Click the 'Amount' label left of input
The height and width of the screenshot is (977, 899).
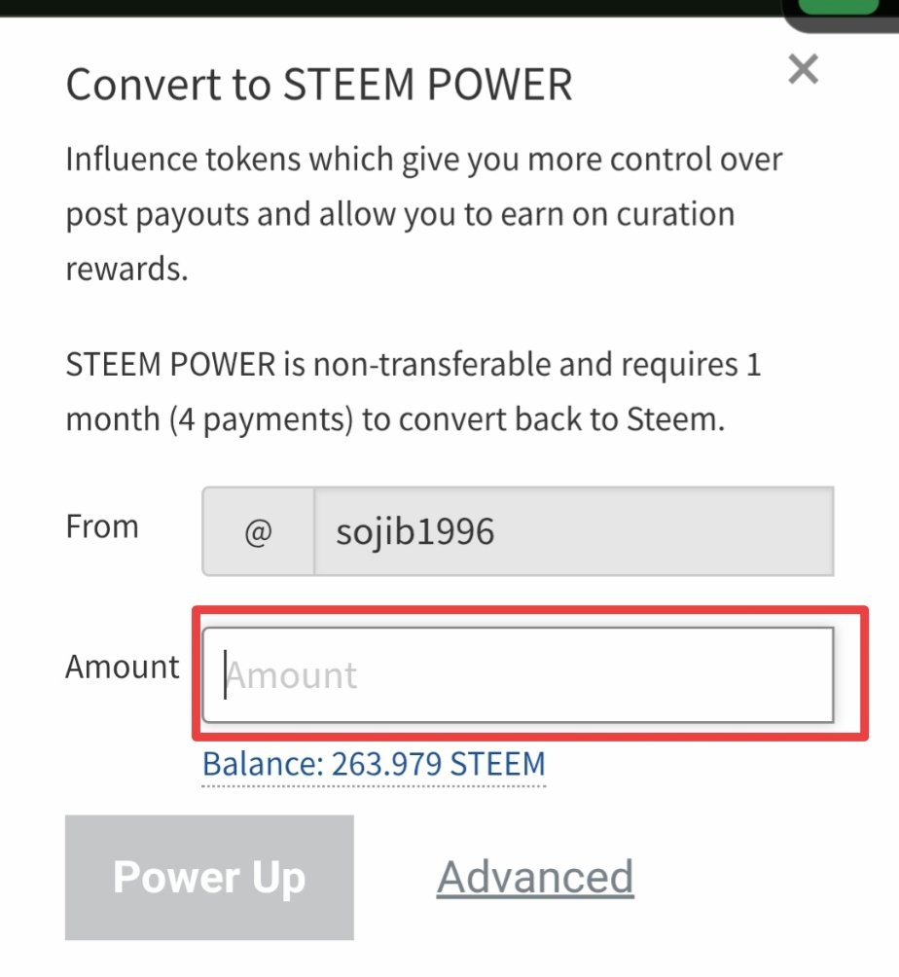123,667
